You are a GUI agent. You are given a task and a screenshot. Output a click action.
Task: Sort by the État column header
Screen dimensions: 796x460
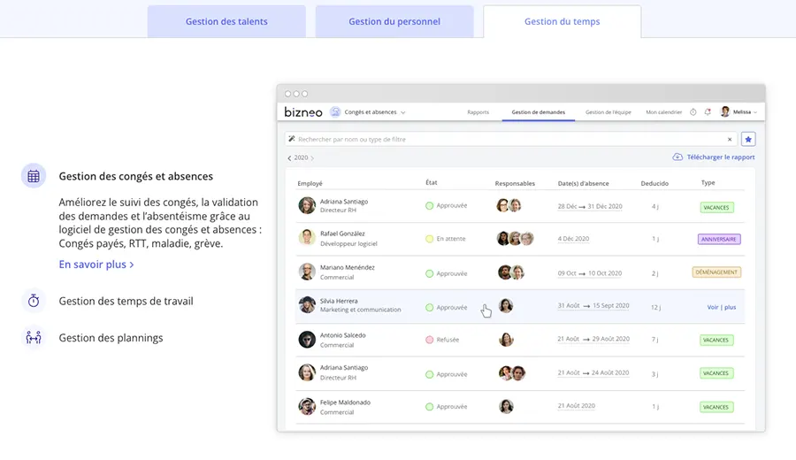[432, 182]
